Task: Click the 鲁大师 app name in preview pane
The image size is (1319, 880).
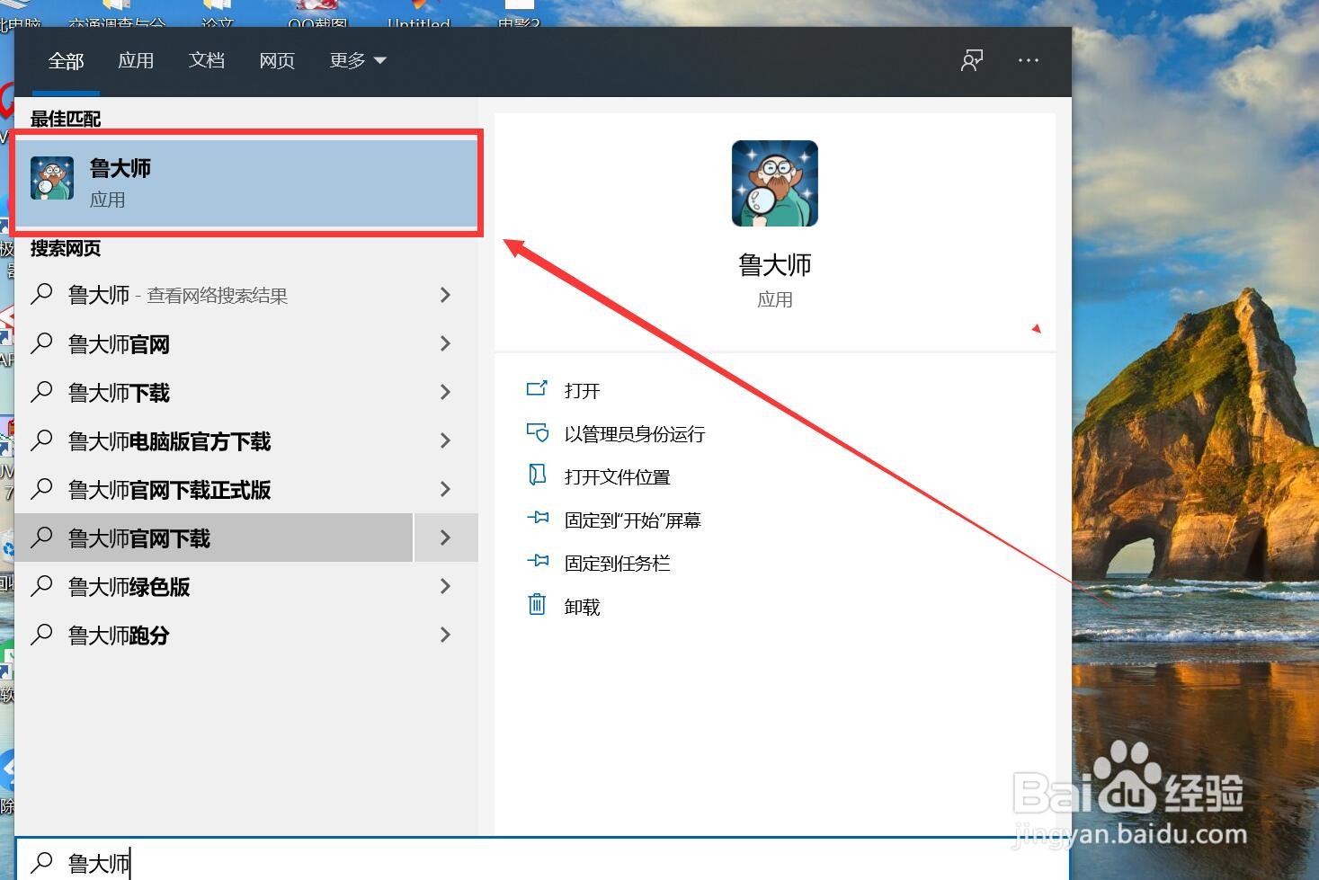Action: pos(775,264)
